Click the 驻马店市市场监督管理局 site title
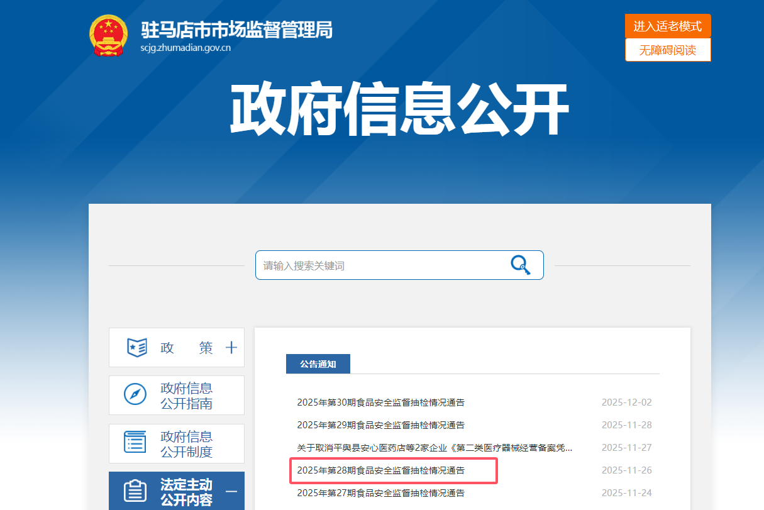764x510 pixels. (236, 30)
